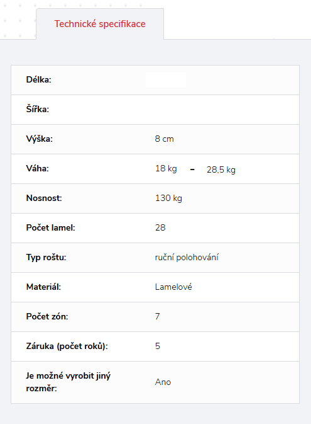
Task: Click the Lamelové material value
Action: tap(173, 287)
